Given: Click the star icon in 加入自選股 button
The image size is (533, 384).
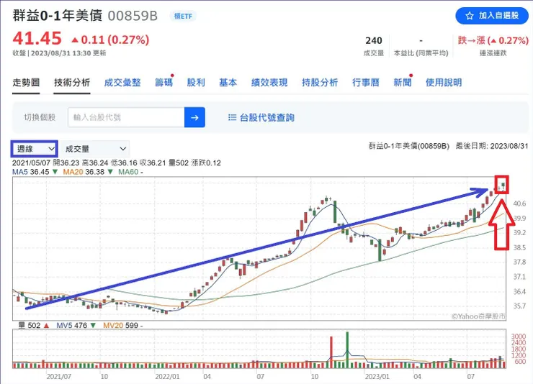Looking at the screenshot, I should [470, 16].
